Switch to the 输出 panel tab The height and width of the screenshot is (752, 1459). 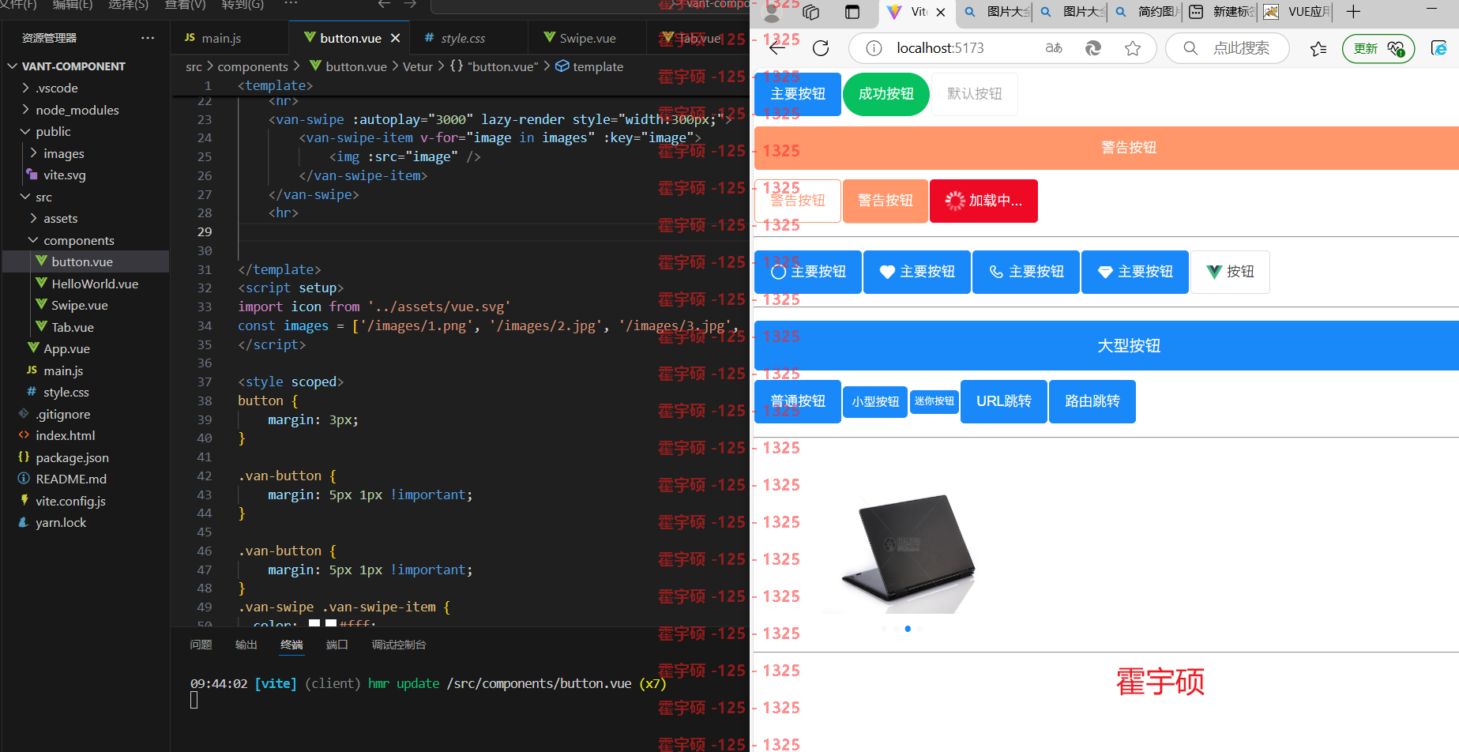click(246, 645)
